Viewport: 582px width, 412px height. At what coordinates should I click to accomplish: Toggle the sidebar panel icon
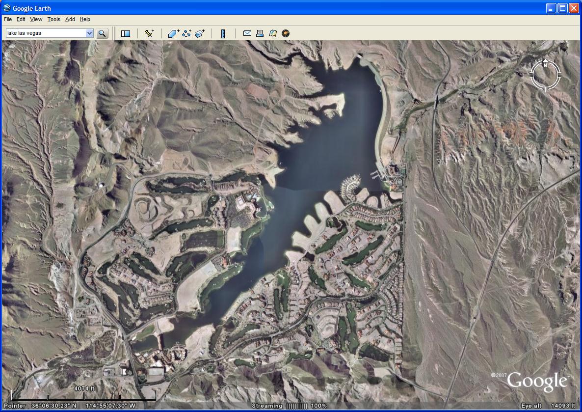[x=126, y=33]
